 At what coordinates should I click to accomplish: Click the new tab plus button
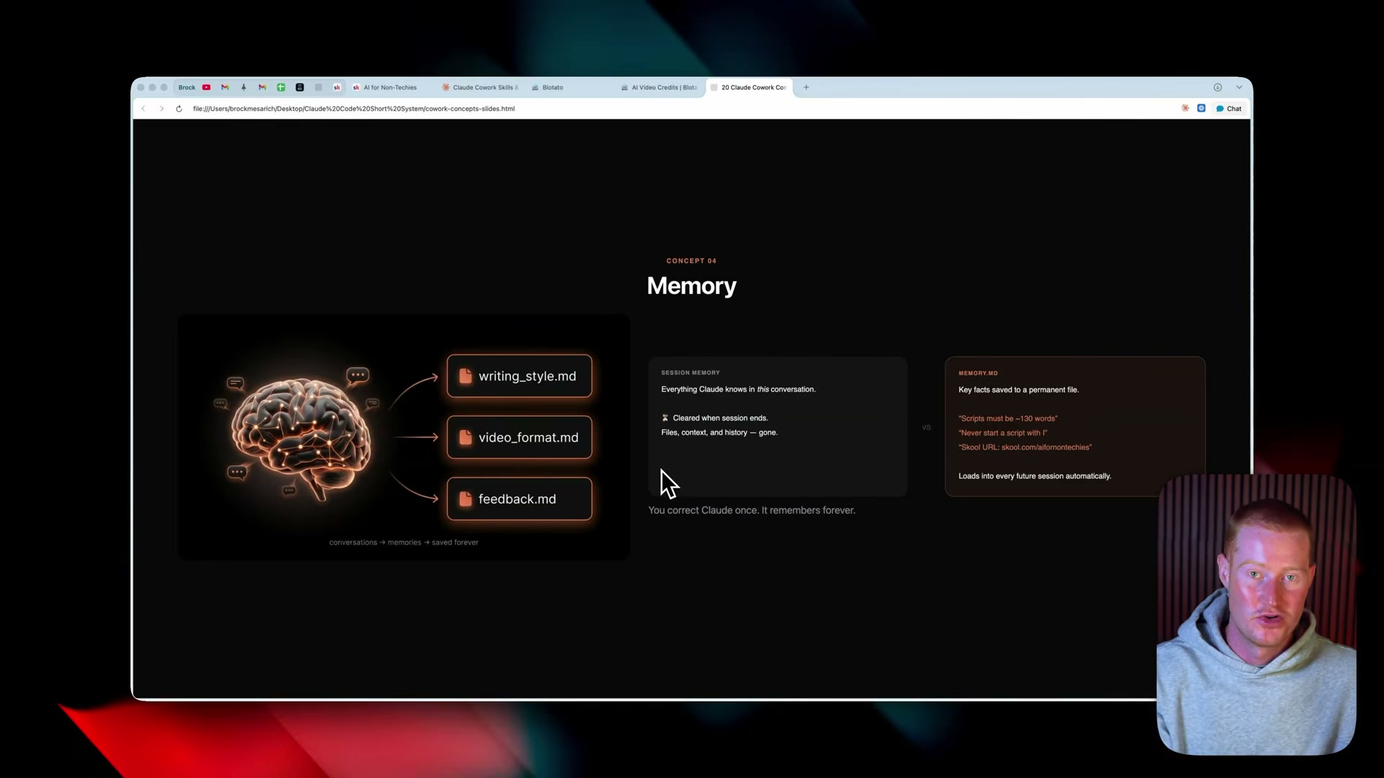806,87
